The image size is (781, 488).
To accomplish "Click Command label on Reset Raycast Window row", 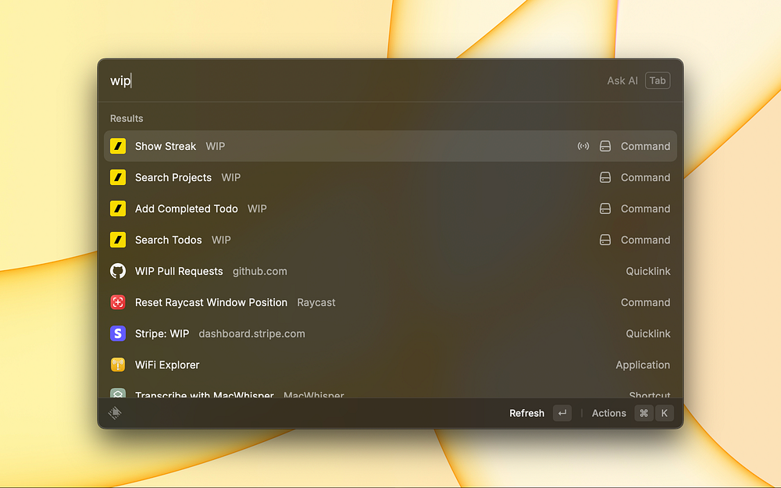I will tap(645, 302).
